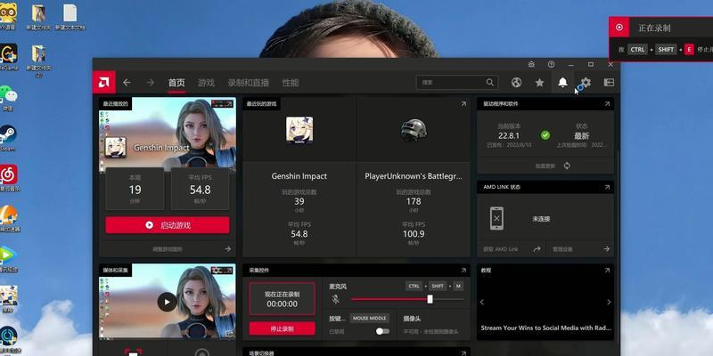Open the NetEase Cloud Music desktop shortcut
This screenshot has width=713, height=356.
(x=8, y=178)
